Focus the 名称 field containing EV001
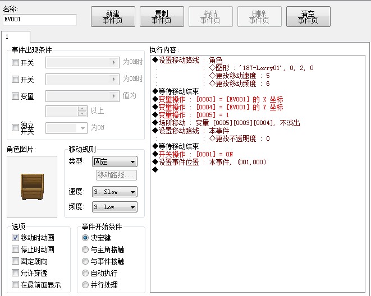Viewport: 371px width, 296px height. [x=40, y=20]
